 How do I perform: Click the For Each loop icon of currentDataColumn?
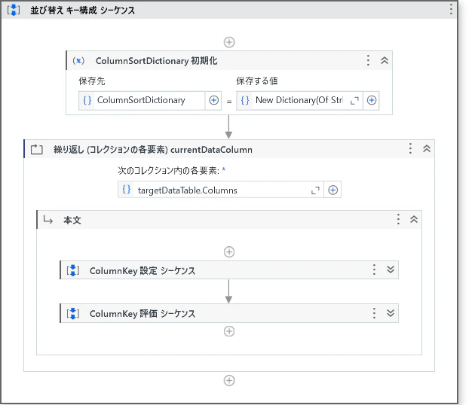[x=37, y=149]
